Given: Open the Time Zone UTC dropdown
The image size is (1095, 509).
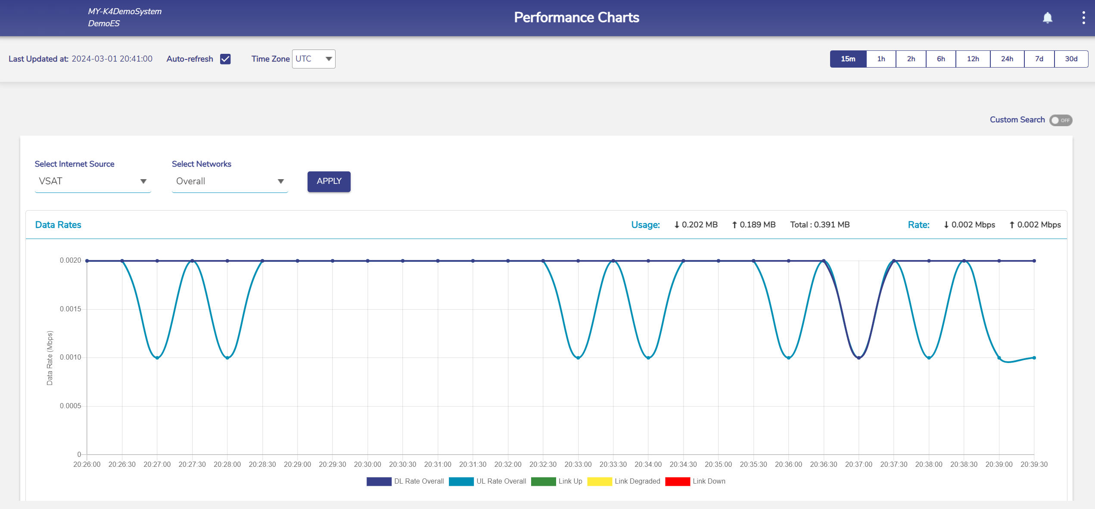Looking at the screenshot, I should click(x=314, y=59).
